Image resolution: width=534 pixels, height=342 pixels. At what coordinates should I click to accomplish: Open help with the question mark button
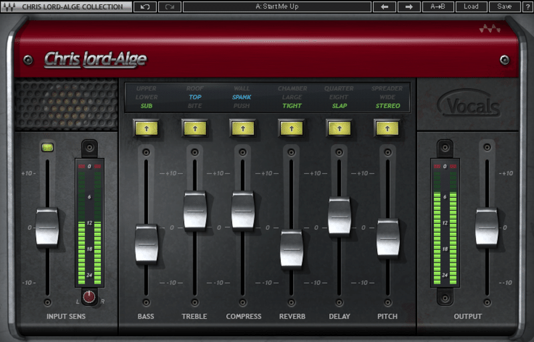[527, 7]
